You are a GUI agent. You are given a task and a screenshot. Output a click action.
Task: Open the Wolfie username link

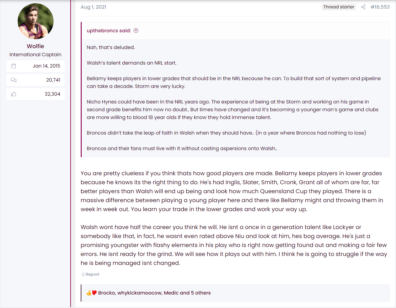(x=35, y=46)
